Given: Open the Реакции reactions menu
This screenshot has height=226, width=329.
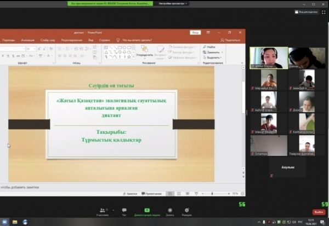Looking at the screenshot, I should pos(187,211).
